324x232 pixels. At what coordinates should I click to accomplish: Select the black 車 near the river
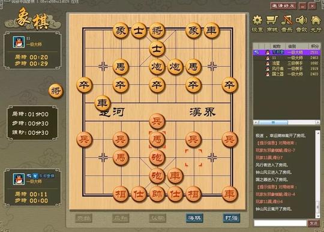click(103, 103)
